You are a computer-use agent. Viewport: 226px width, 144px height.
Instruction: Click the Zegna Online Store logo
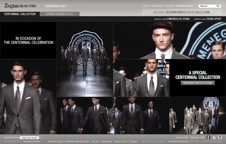click(x=20, y=6)
